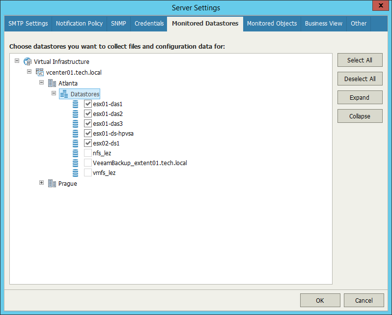The width and height of the screenshot is (392, 315).
Task: Select the Datastores tree label
Action: pos(85,94)
